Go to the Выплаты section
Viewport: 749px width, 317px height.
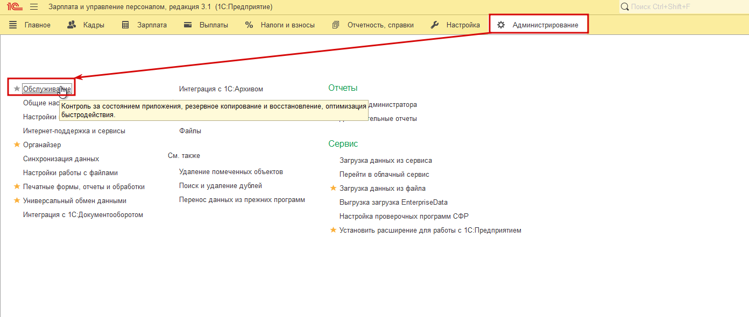(x=206, y=25)
